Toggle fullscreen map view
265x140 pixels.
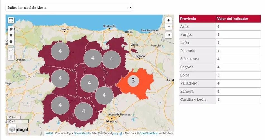(11, 20)
